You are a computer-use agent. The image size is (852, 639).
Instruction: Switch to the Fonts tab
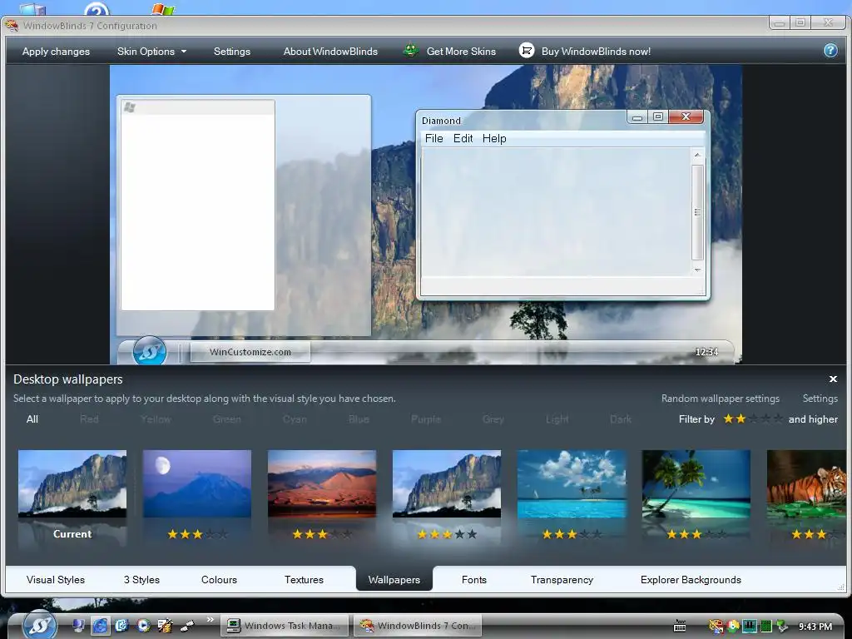(473, 580)
